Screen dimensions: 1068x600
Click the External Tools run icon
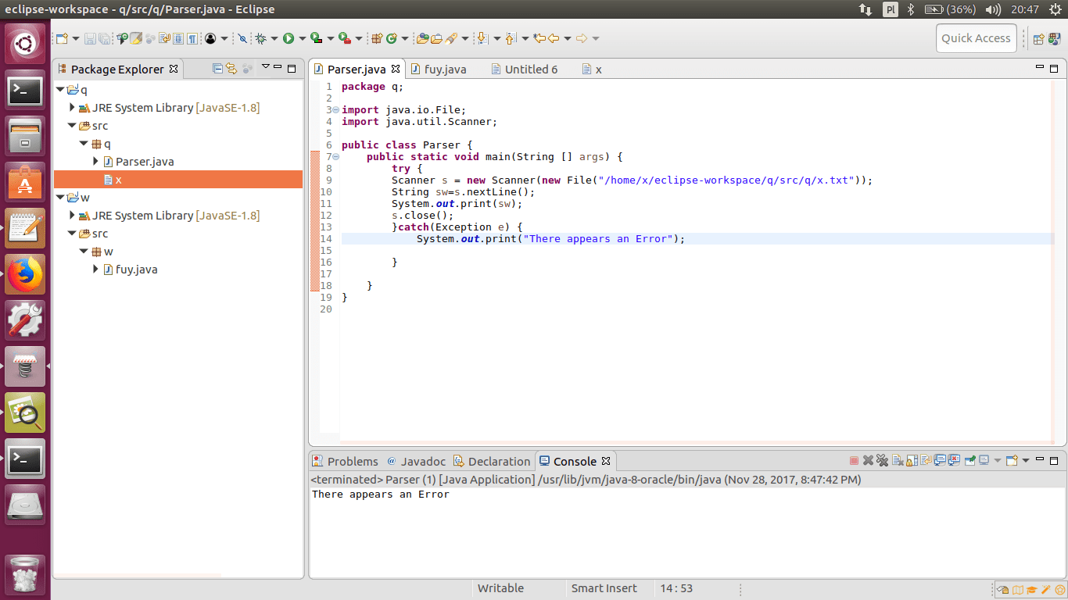(x=345, y=38)
